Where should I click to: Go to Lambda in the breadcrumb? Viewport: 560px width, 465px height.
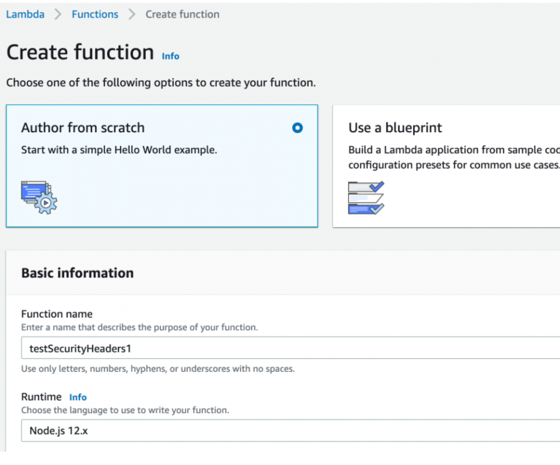[x=25, y=15]
